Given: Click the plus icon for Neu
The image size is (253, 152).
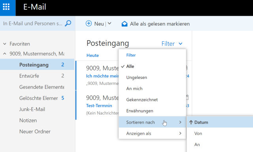Looking at the screenshot, I should pyautogui.click(x=89, y=24).
